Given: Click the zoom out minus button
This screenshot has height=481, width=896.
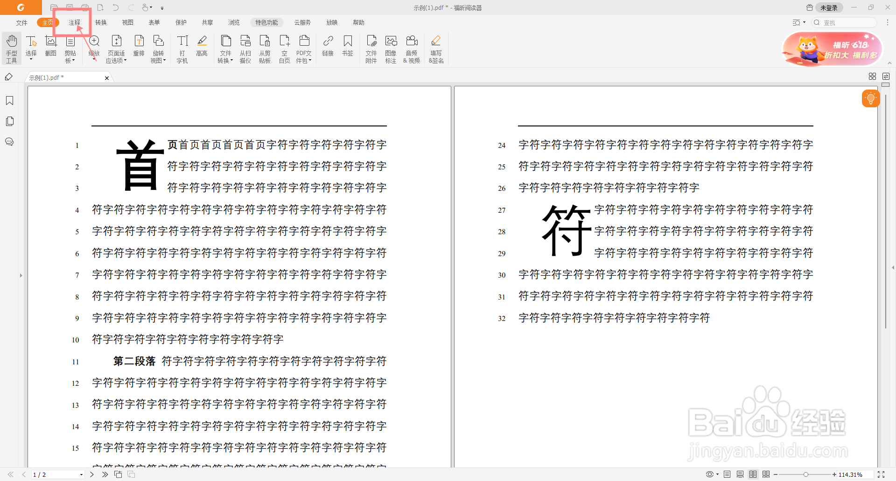Looking at the screenshot, I should click(776, 474).
